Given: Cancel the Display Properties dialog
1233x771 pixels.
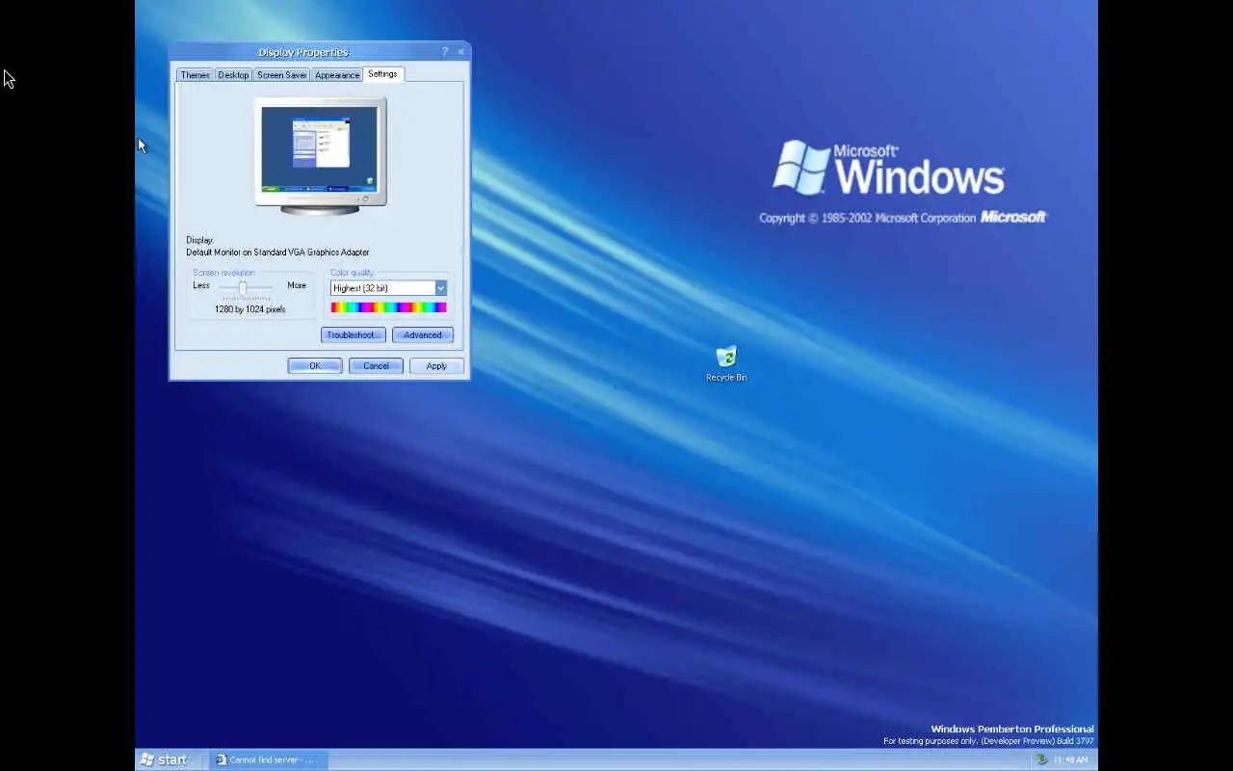Looking at the screenshot, I should 376,366.
